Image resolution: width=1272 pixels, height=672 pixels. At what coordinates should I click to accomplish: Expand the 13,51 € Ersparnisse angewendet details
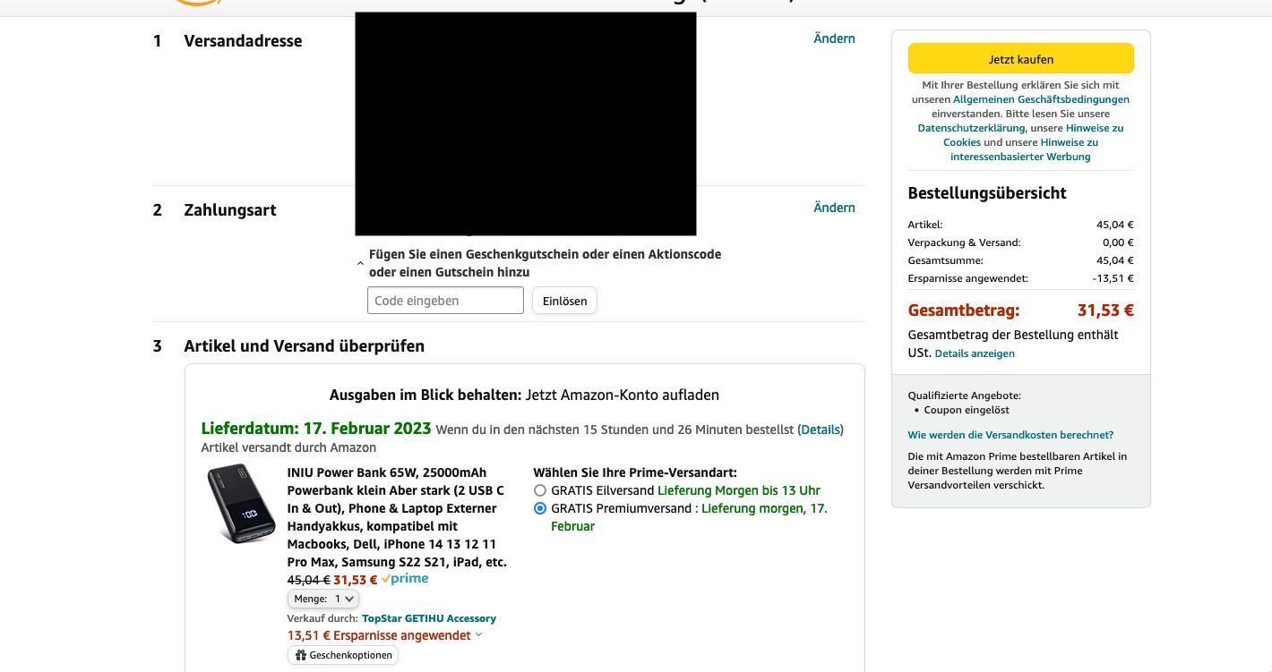click(385, 635)
